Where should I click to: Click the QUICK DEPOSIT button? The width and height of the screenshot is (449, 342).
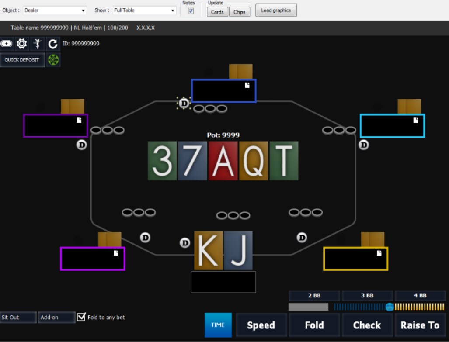coord(22,59)
